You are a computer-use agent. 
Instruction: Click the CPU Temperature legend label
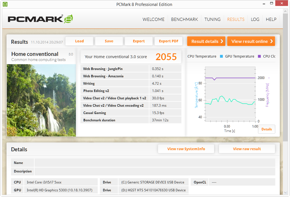point(202,56)
